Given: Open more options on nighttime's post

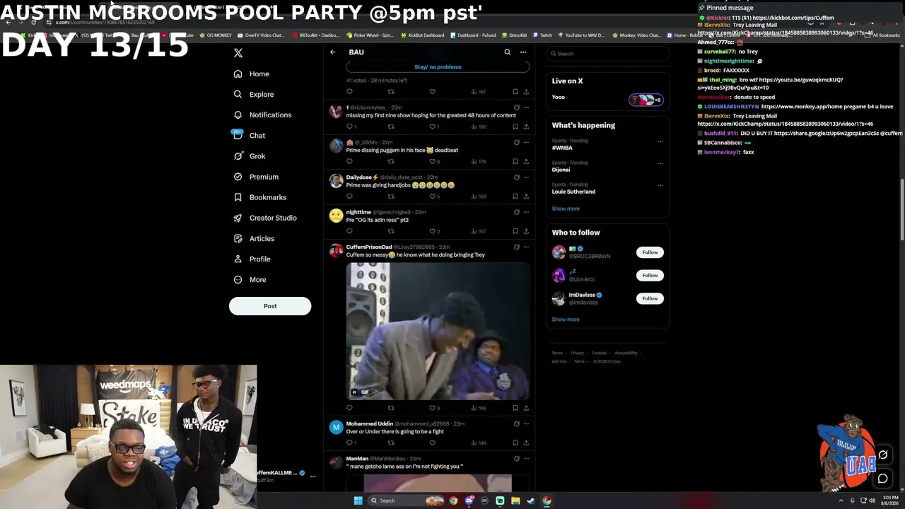Looking at the screenshot, I should click(x=526, y=212).
